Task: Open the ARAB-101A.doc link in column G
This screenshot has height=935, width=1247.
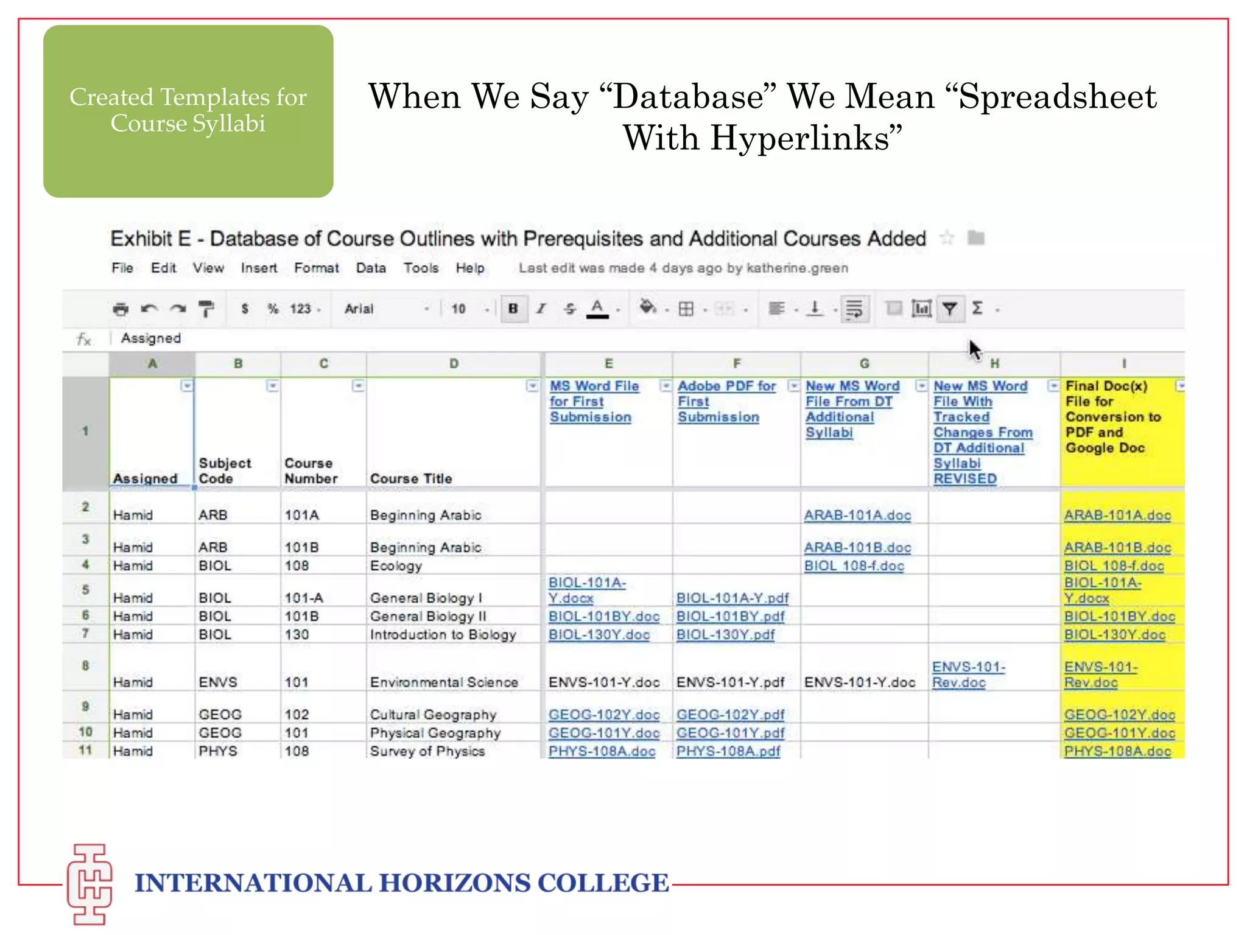Action: pyautogui.click(x=857, y=515)
